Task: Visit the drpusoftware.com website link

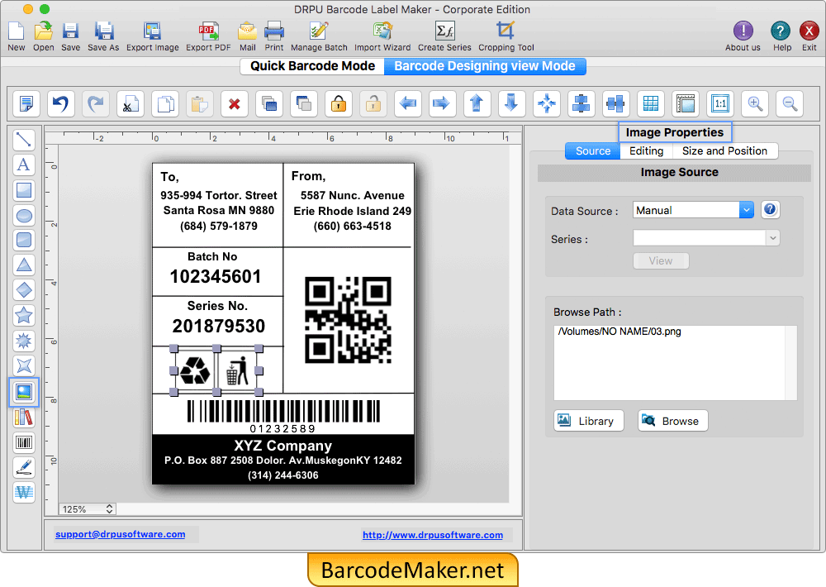Action: 433,535
